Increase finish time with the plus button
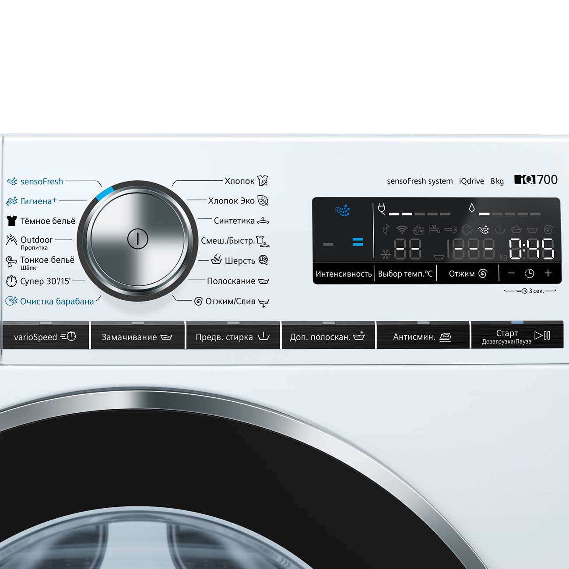 (x=548, y=273)
